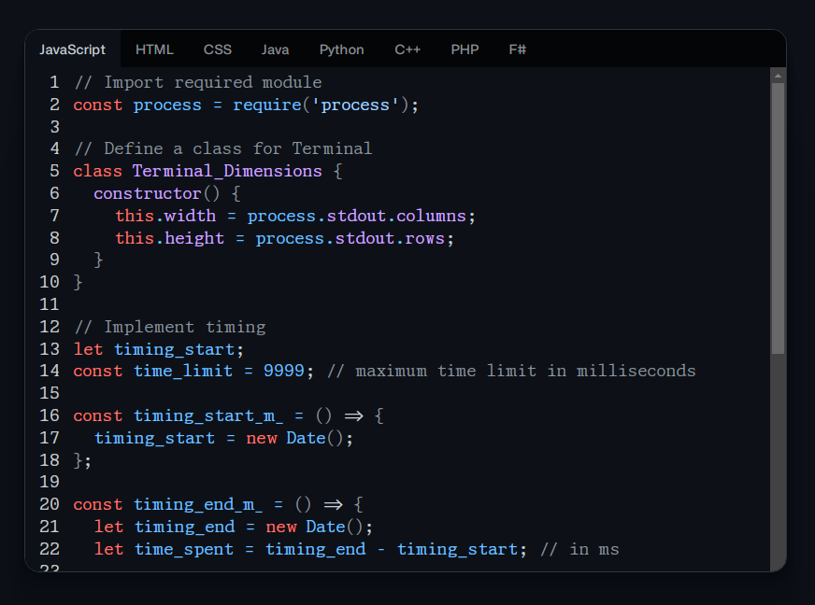This screenshot has width=815, height=605.
Task: Click process.stdout.columns on line 7
Action: pyautogui.click(x=356, y=216)
